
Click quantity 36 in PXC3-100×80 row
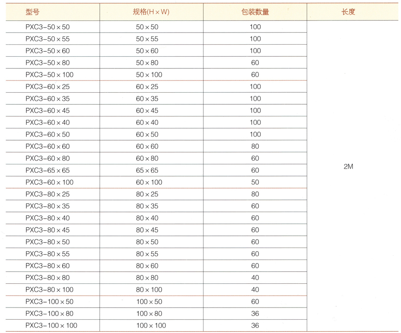(255, 313)
